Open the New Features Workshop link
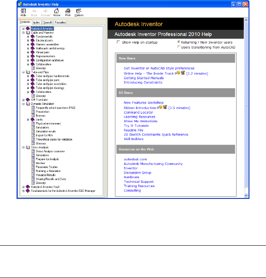The image size is (266, 278). (144, 103)
